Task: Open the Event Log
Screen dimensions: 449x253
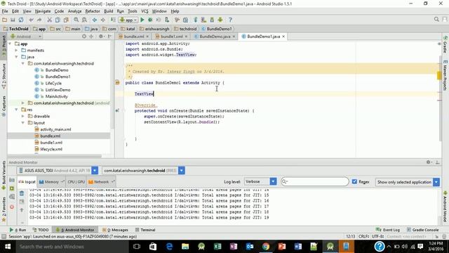Action: pos(388,230)
